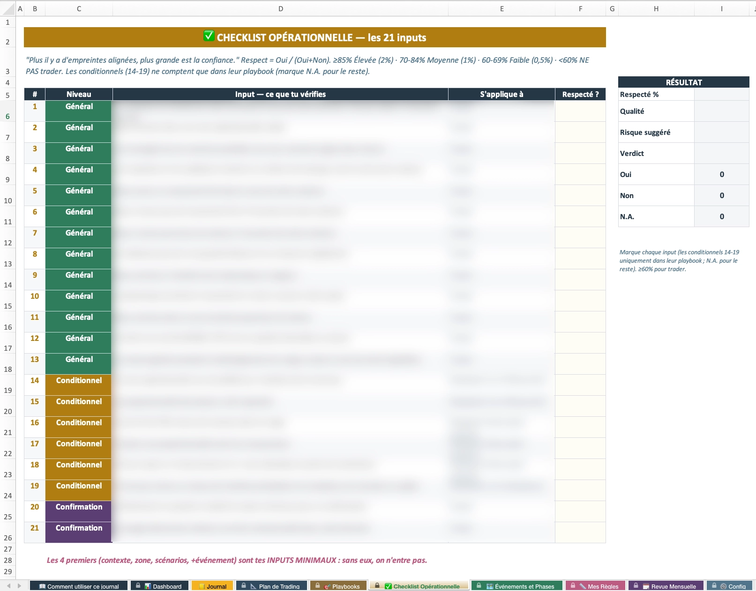Viewport: 756px width, 591px height.
Task: Select column I header
Action: pyautogui.click(x=722, y=8)
